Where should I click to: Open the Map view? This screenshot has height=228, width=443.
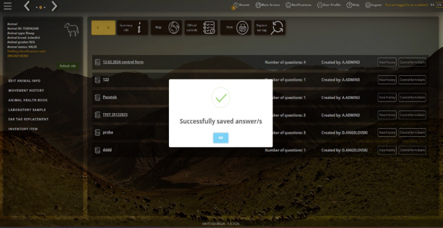tap(166, 28)
